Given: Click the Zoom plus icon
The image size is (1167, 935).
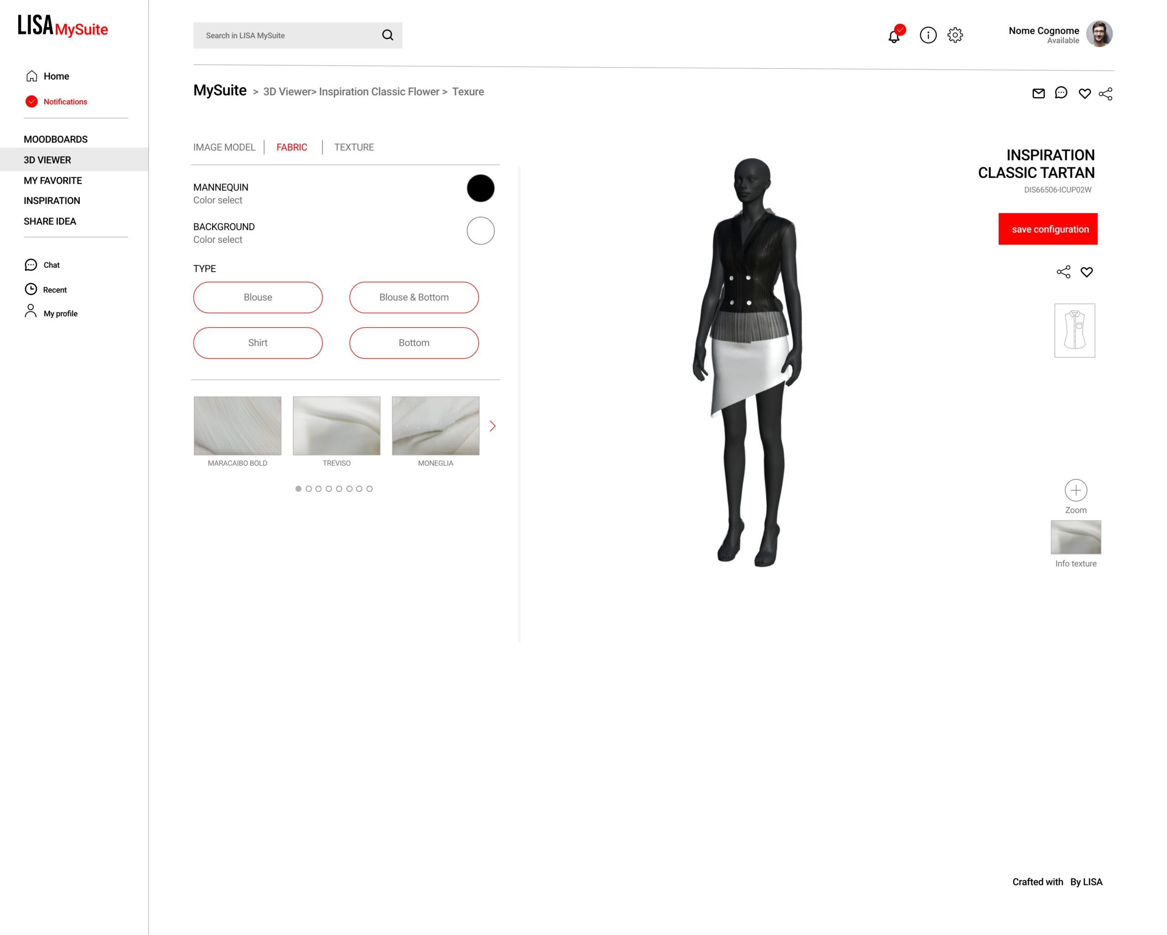Looking at the screenshot, I should pos(1075,490).
